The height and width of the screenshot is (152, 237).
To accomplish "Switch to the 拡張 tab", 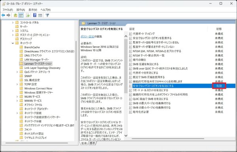I will [x=84, y=143].
